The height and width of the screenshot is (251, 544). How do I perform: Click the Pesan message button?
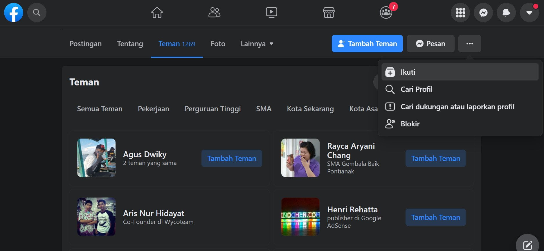[x=430, y=44]
